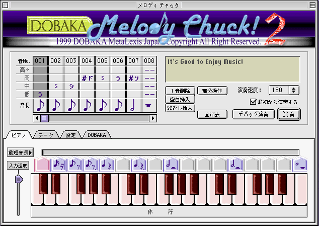
Task: Click the ミ note in column 005
Action: coord(103,78)
